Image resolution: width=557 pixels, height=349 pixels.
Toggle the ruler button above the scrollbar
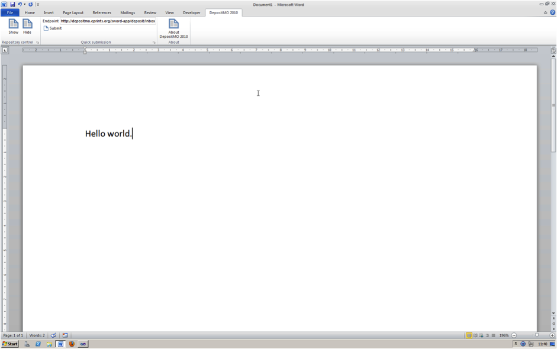point(553,51)
